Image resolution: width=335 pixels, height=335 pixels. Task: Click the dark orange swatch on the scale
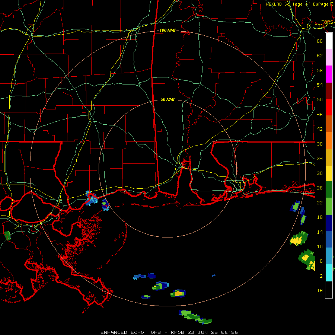coord(329,124)
